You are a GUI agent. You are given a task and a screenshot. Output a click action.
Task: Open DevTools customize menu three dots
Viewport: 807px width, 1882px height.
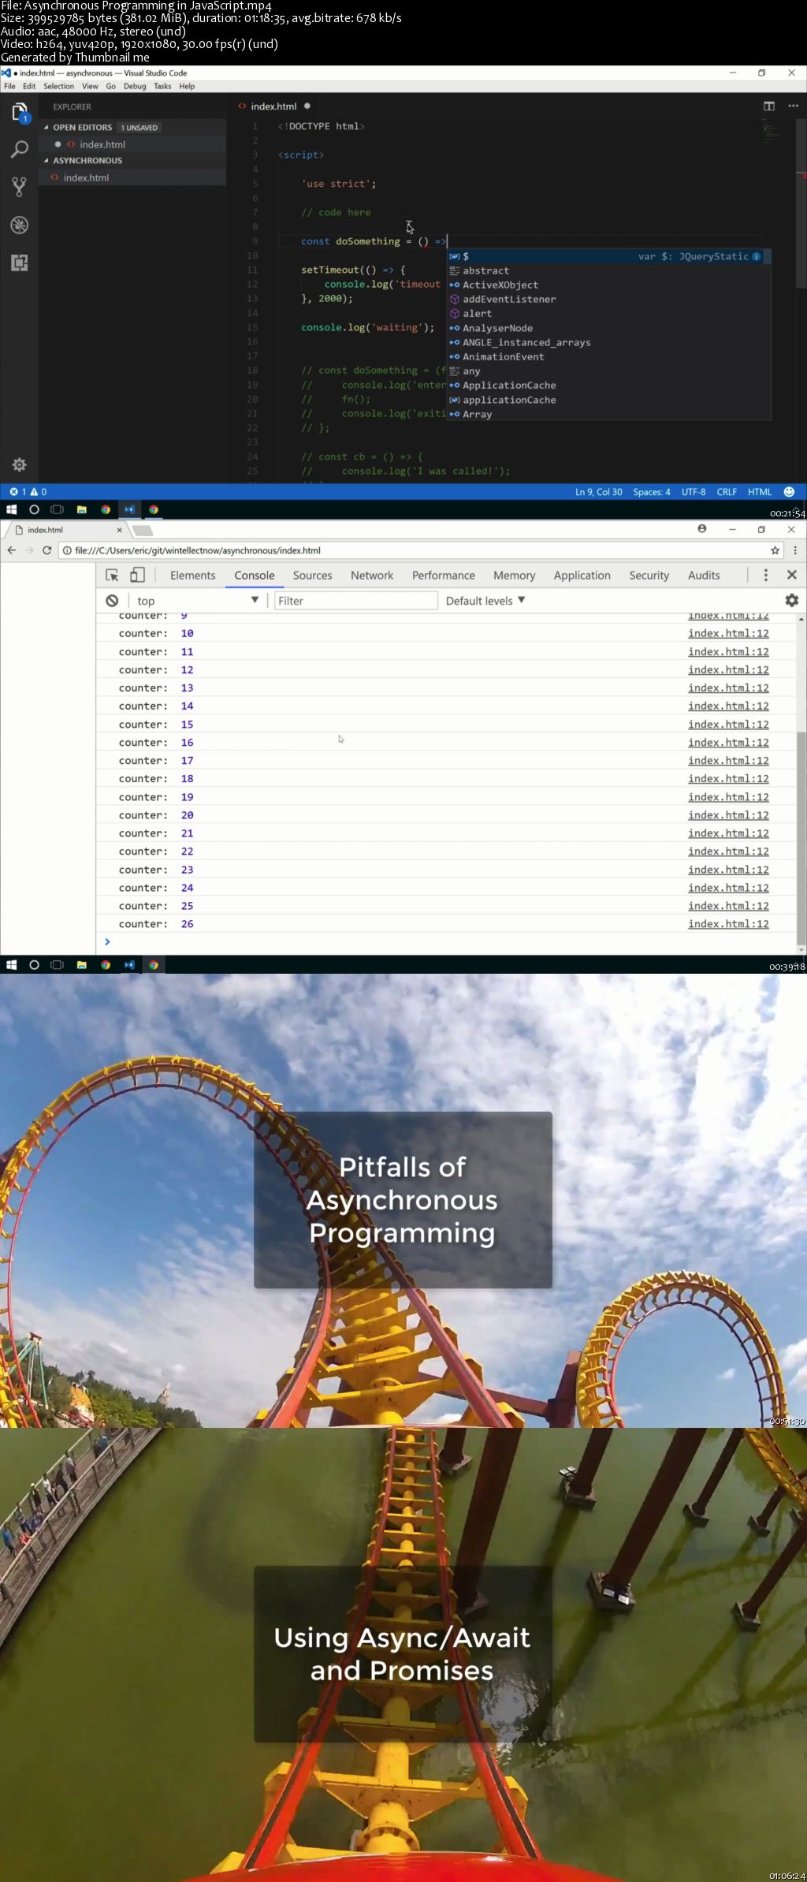(x=765, y=575)
